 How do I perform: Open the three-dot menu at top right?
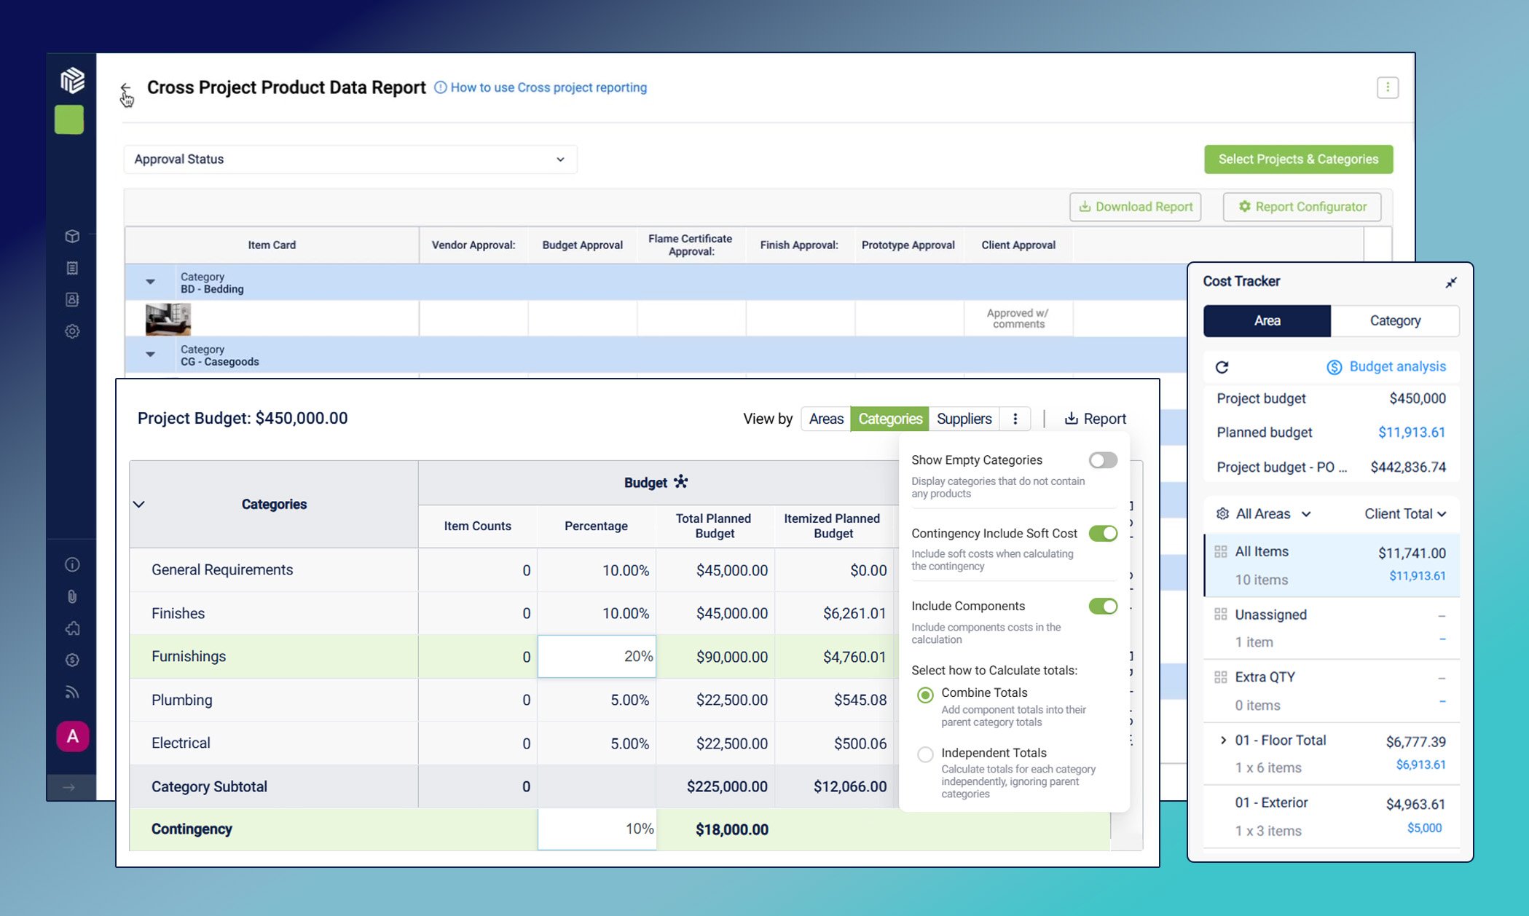point(1387,87)
